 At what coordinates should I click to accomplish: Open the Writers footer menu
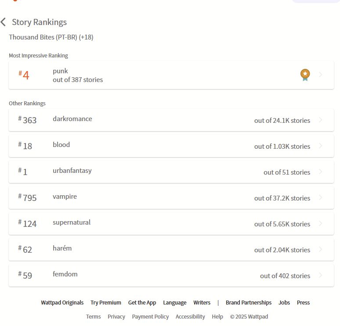tap(202, 302)
